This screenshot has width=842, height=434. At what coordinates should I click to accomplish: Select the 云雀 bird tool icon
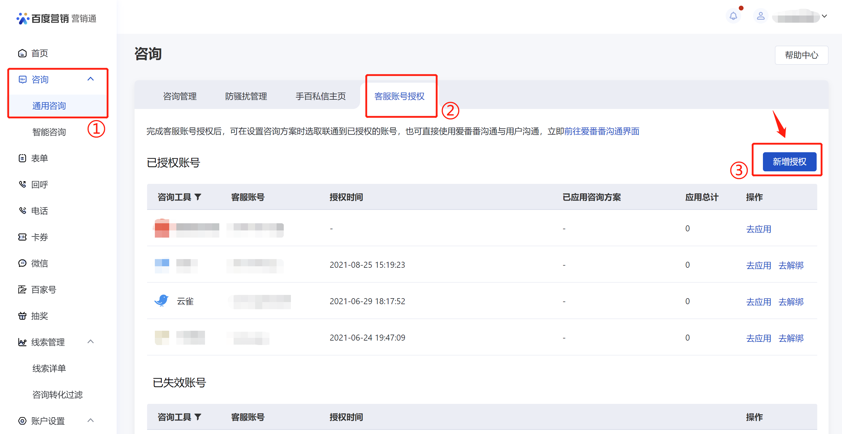point(161,301)
